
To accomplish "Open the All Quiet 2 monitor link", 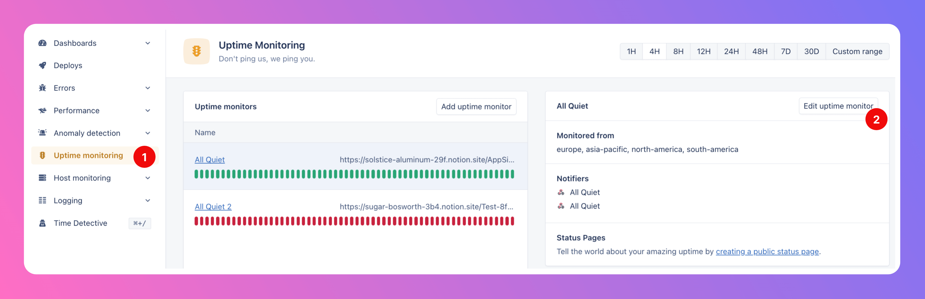I will pyautogui.click(x=213, y=207).
